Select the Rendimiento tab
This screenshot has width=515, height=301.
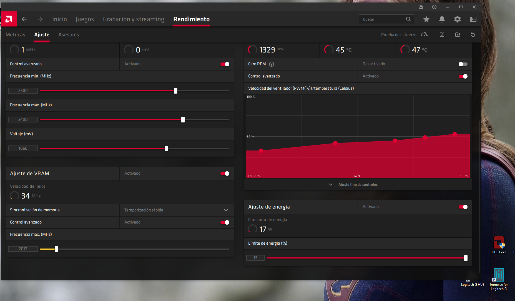click(x=191, y=19)
